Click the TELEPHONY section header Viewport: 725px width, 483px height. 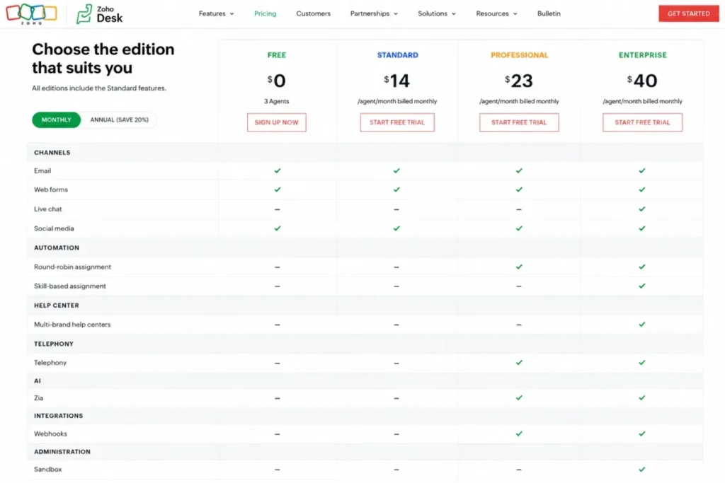pyautogui.click(x=54, y=344)
